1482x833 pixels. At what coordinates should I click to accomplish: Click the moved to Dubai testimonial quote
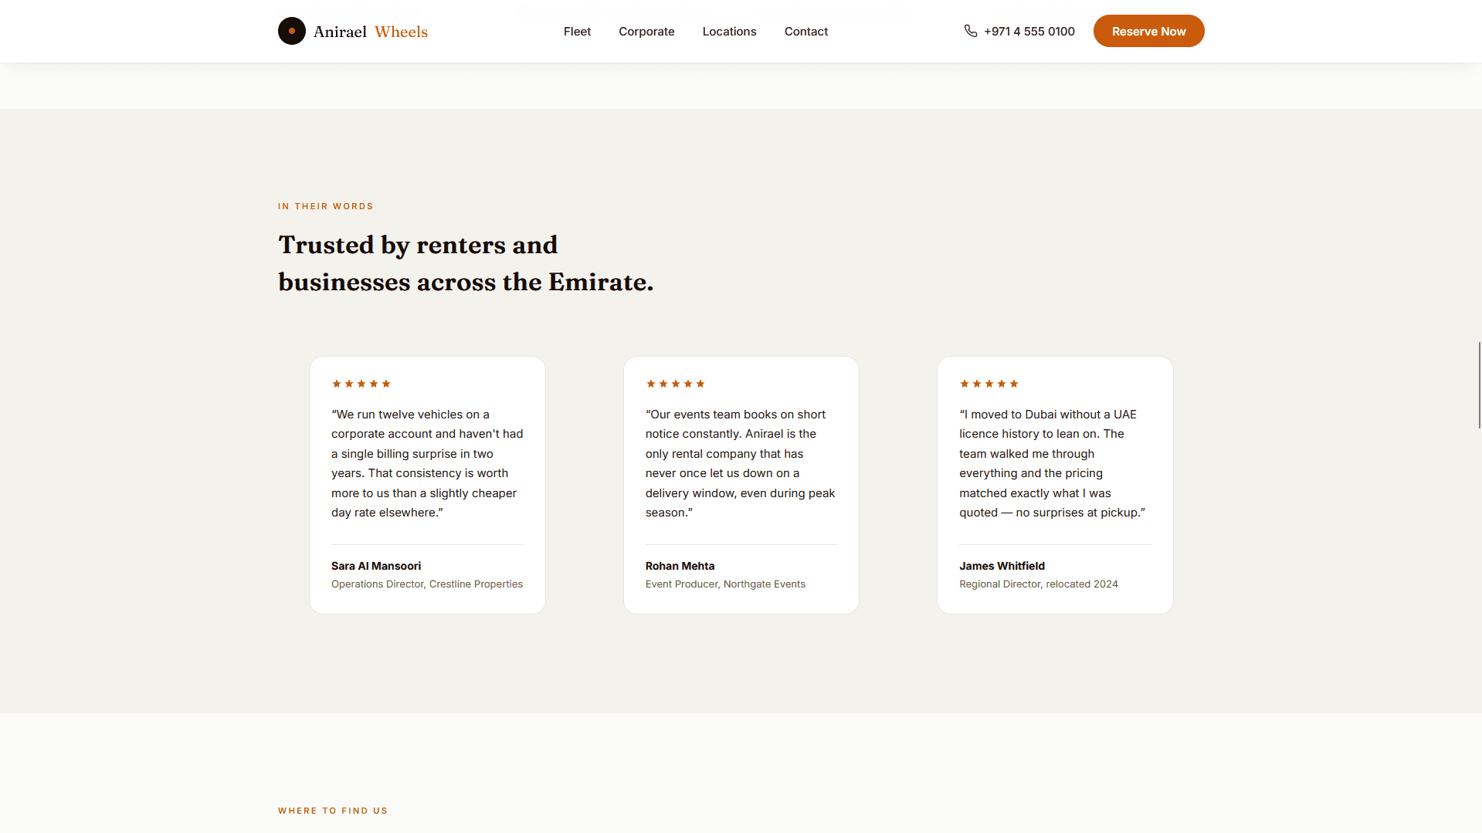[x=1053, y=463]
